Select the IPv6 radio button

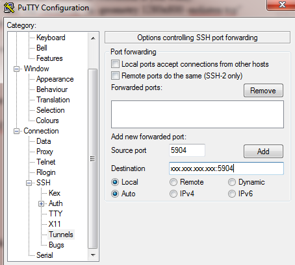point(232,194)
